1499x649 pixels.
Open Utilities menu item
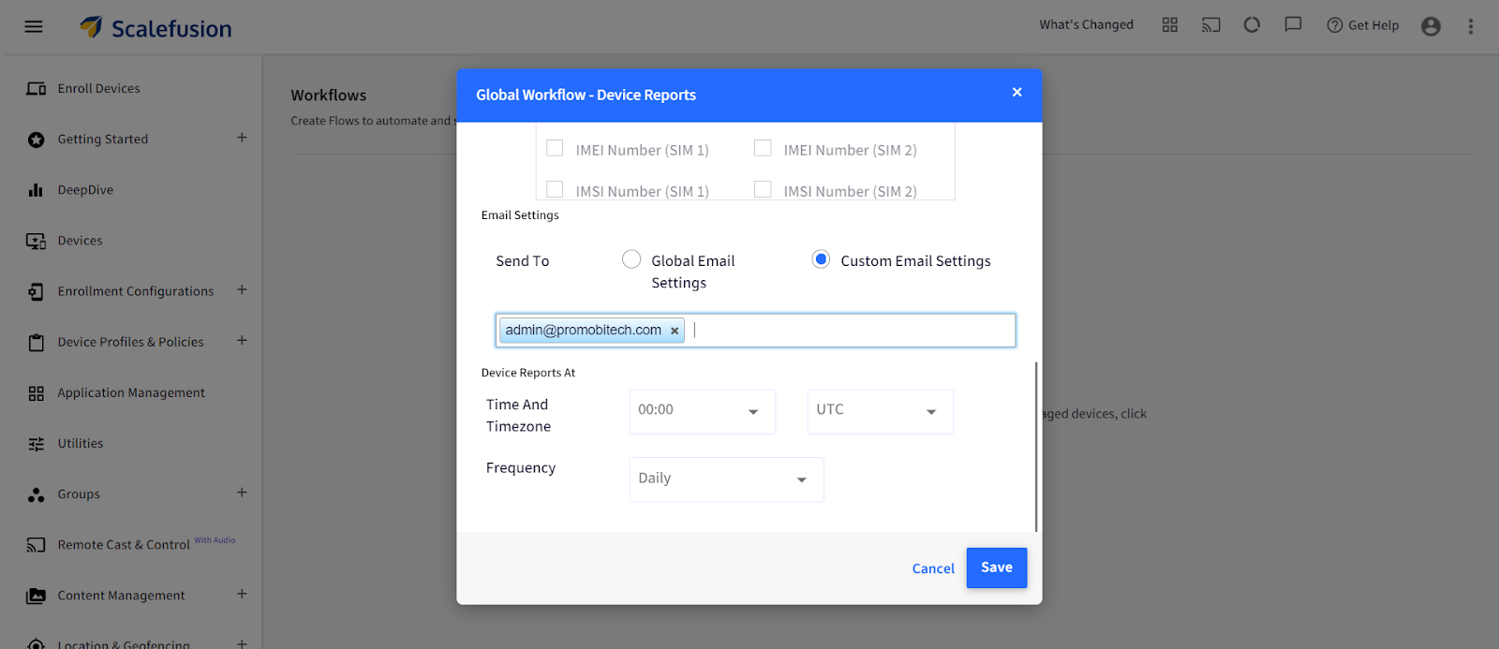pyautogui.click(x=81, y=444)
